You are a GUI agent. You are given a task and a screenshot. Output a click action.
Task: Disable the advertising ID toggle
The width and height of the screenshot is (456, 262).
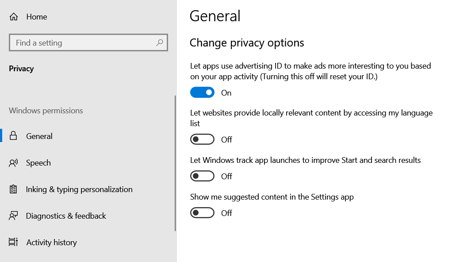[202, 92]
